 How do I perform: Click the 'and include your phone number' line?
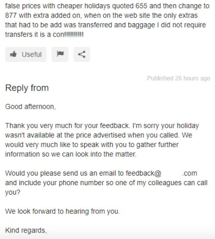click(x=107, y=183)
